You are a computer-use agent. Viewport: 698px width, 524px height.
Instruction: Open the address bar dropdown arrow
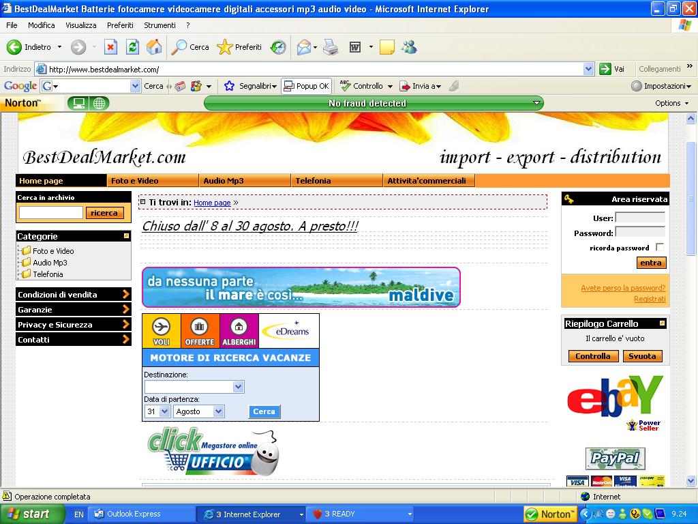(588, 69)
